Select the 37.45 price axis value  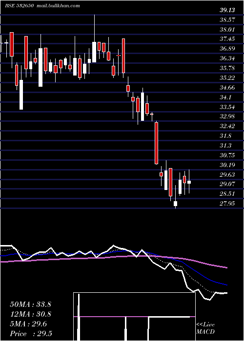(227, 38)
